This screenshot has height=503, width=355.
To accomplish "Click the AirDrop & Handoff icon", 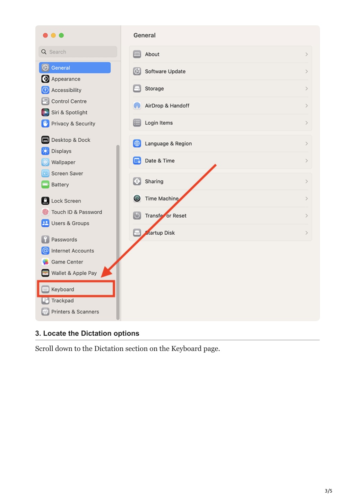I will 137,106.
